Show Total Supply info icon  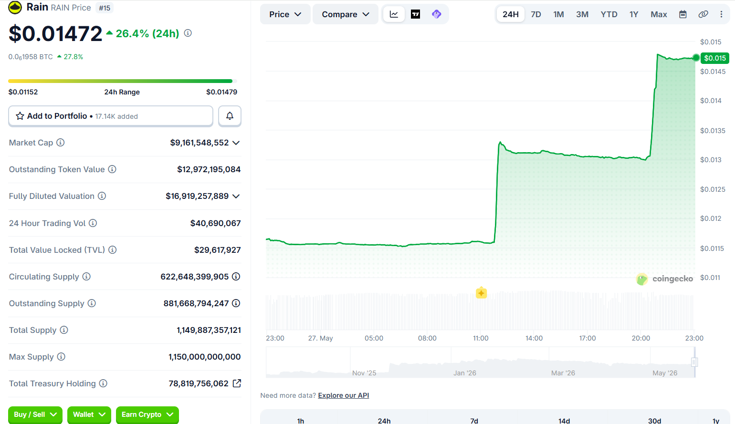pos(64,330)
